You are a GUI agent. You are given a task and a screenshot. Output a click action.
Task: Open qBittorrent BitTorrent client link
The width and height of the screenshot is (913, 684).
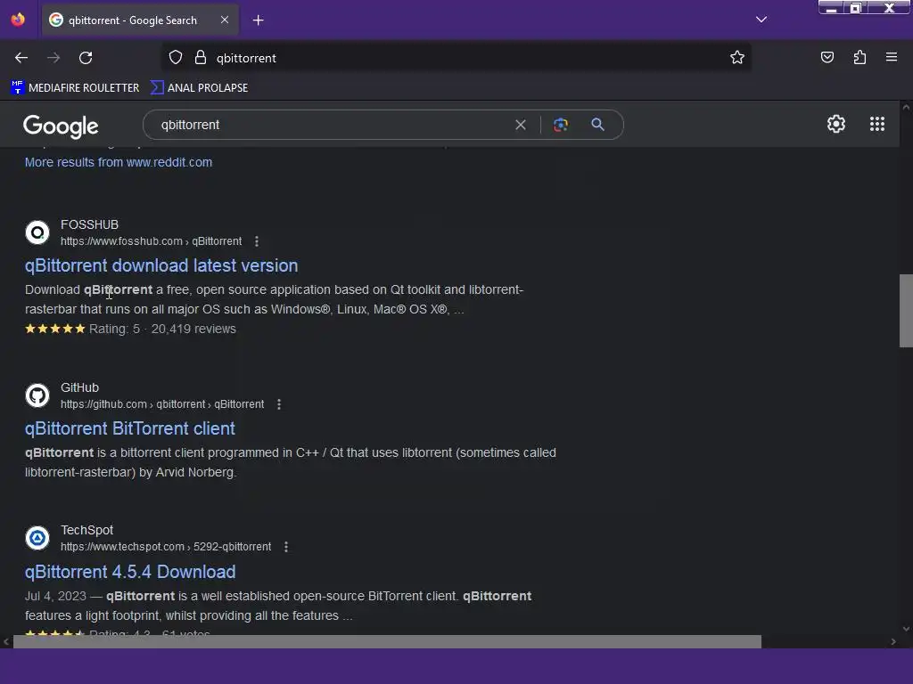(130, 428)
